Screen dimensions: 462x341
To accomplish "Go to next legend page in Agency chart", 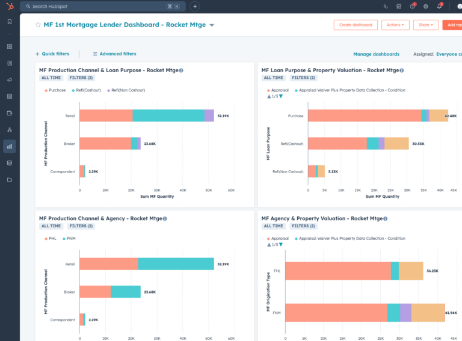I will pos(281,244).
